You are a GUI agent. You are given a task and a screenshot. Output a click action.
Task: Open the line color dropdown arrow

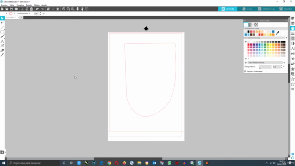click(14, 13)
